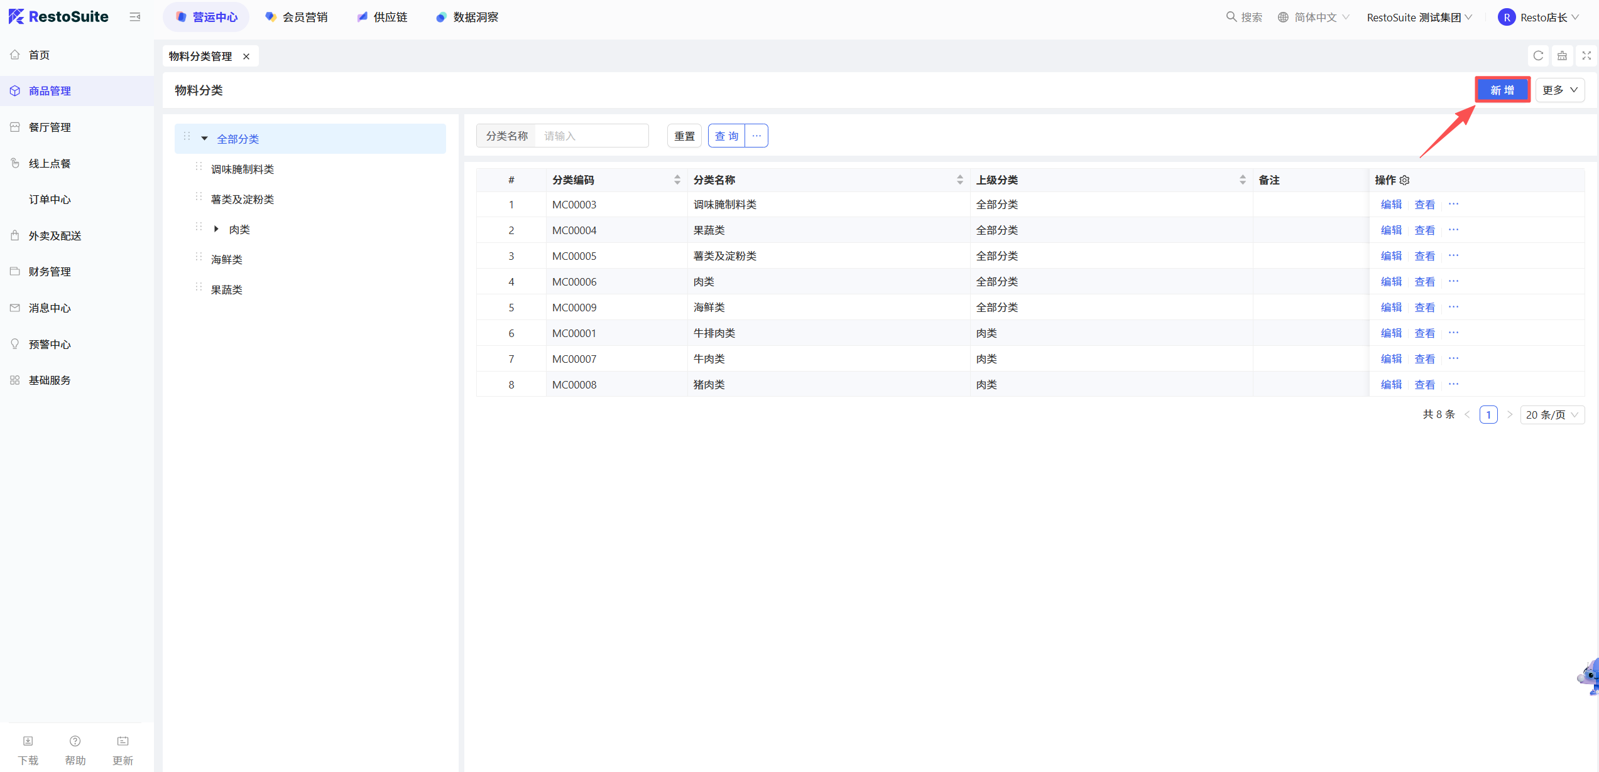Open the 更多 dropdown button
The image size is (1599, 772).
tap(1560, 90)
